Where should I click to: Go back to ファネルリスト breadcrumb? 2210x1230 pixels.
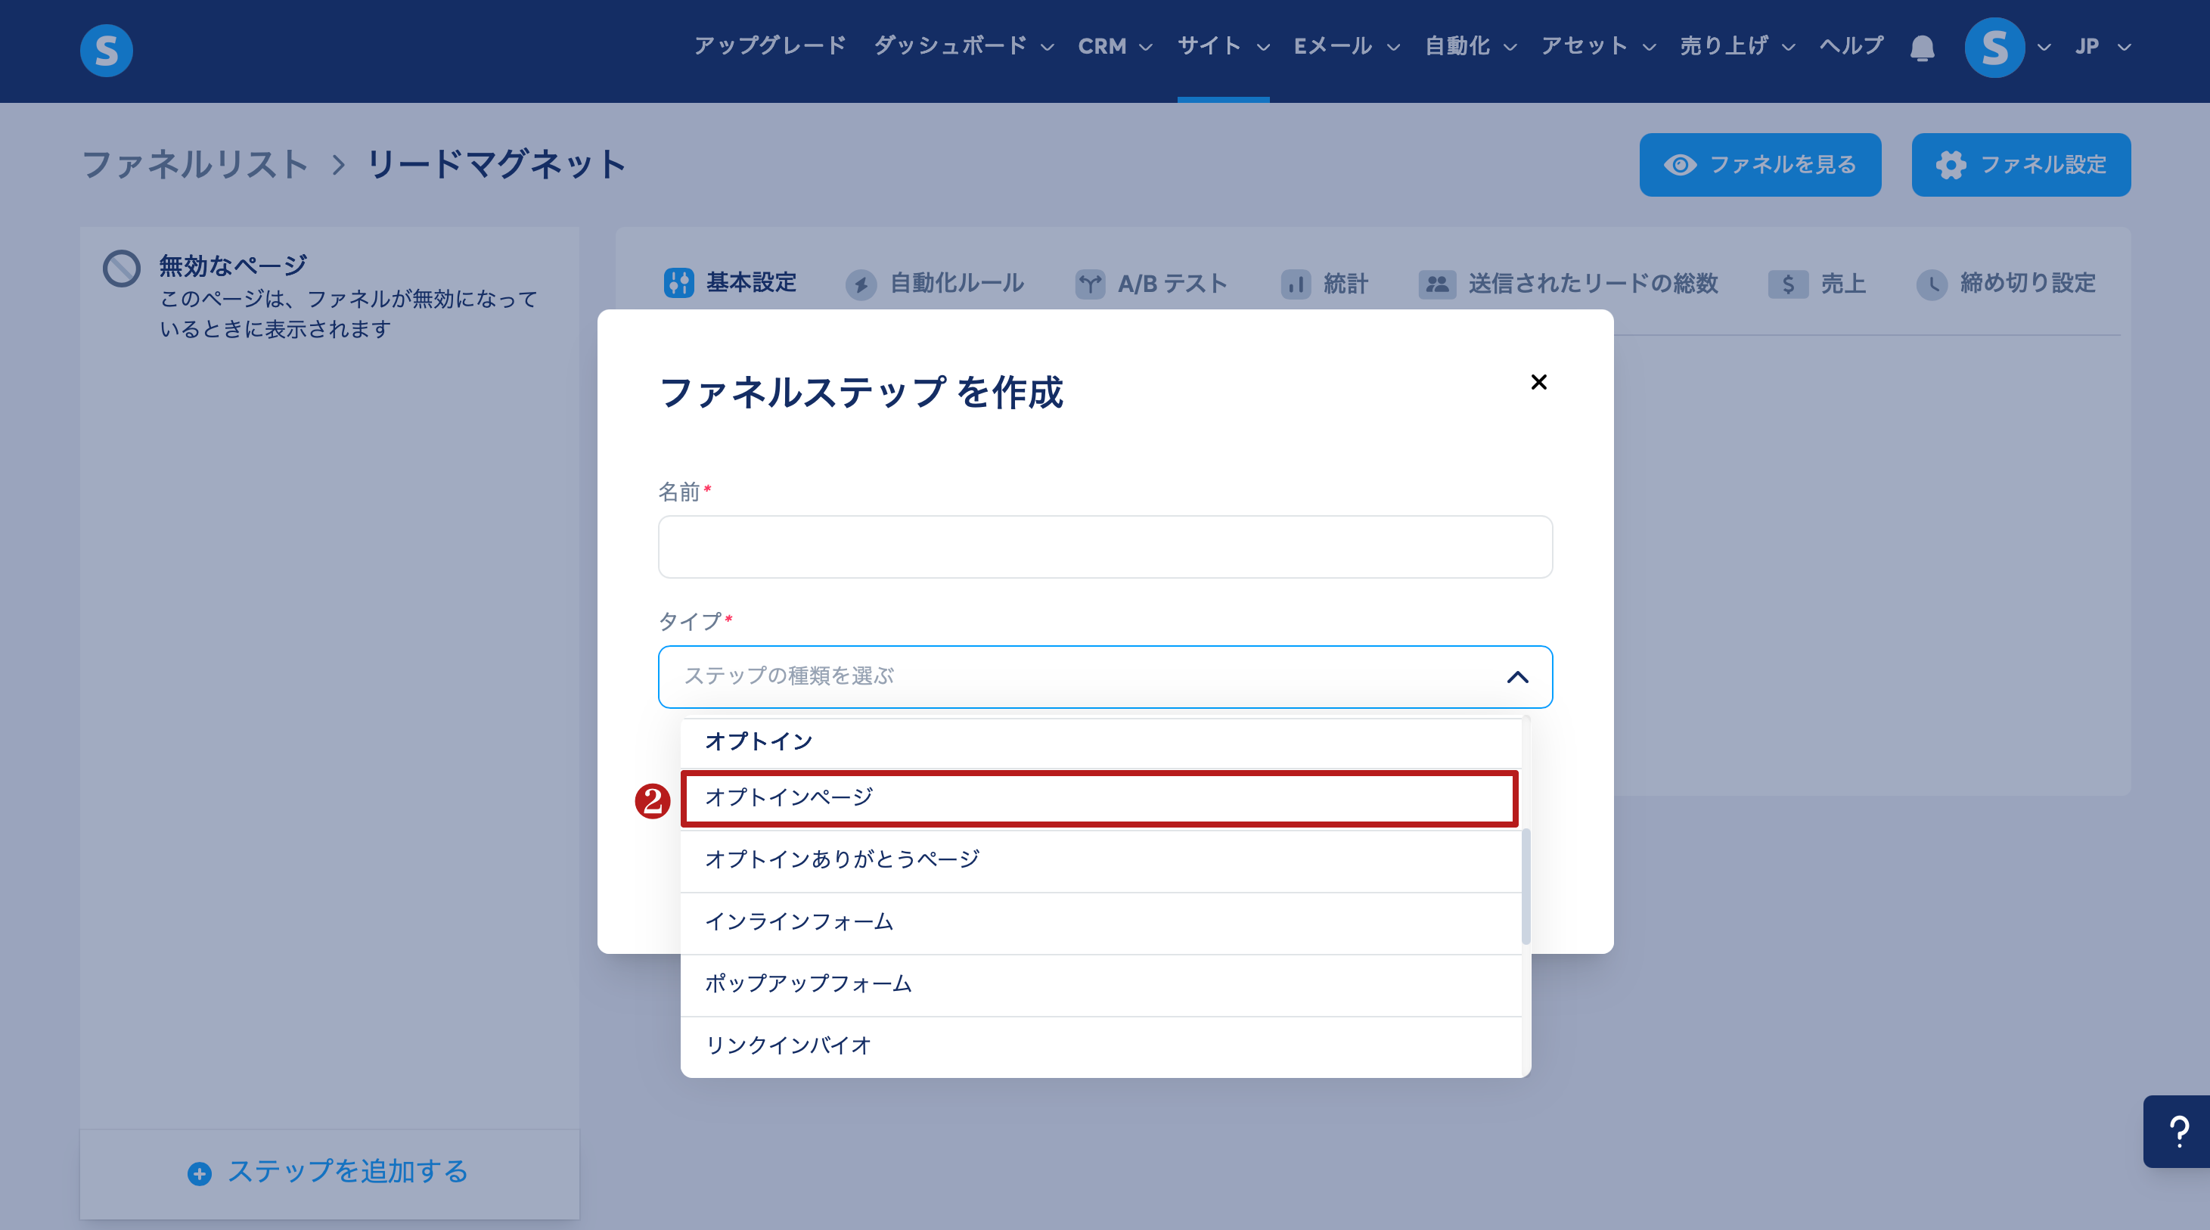point(194,164)
